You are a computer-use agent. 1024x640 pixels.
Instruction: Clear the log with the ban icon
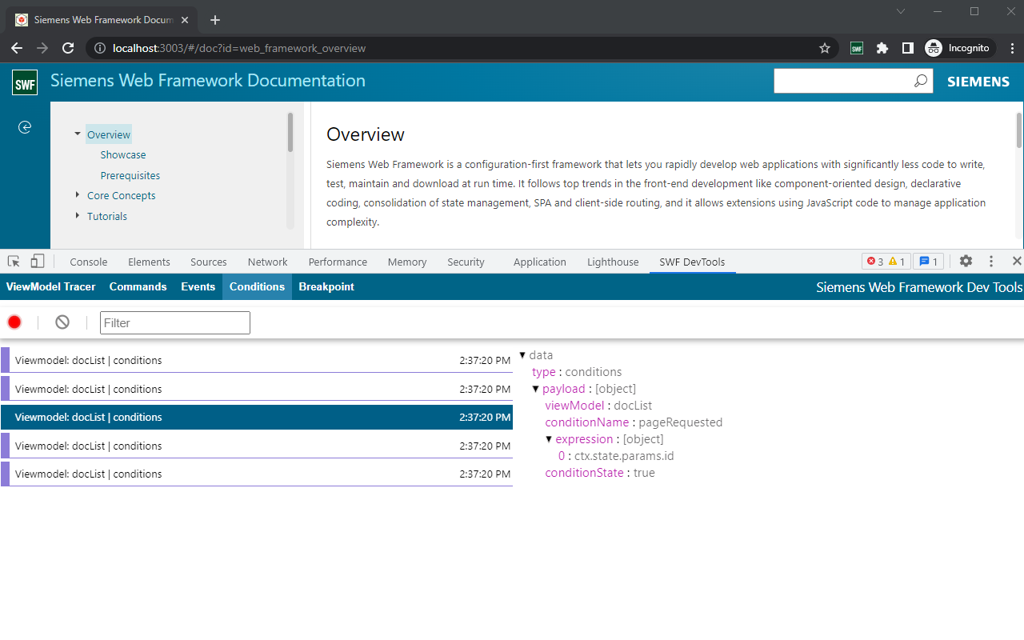62,322
